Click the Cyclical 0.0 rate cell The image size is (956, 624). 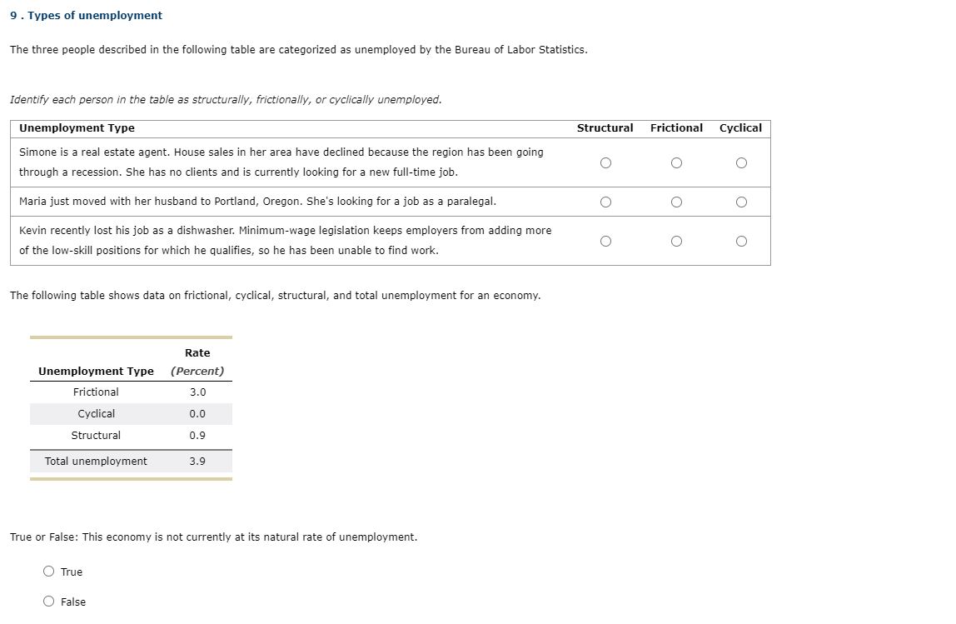(197, 413)
